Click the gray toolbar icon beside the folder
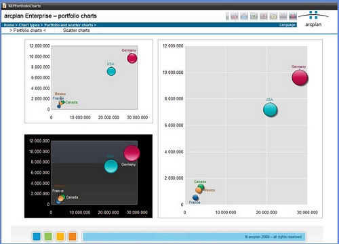This screenshot has width=339, height=244. [x=283, y=16]
